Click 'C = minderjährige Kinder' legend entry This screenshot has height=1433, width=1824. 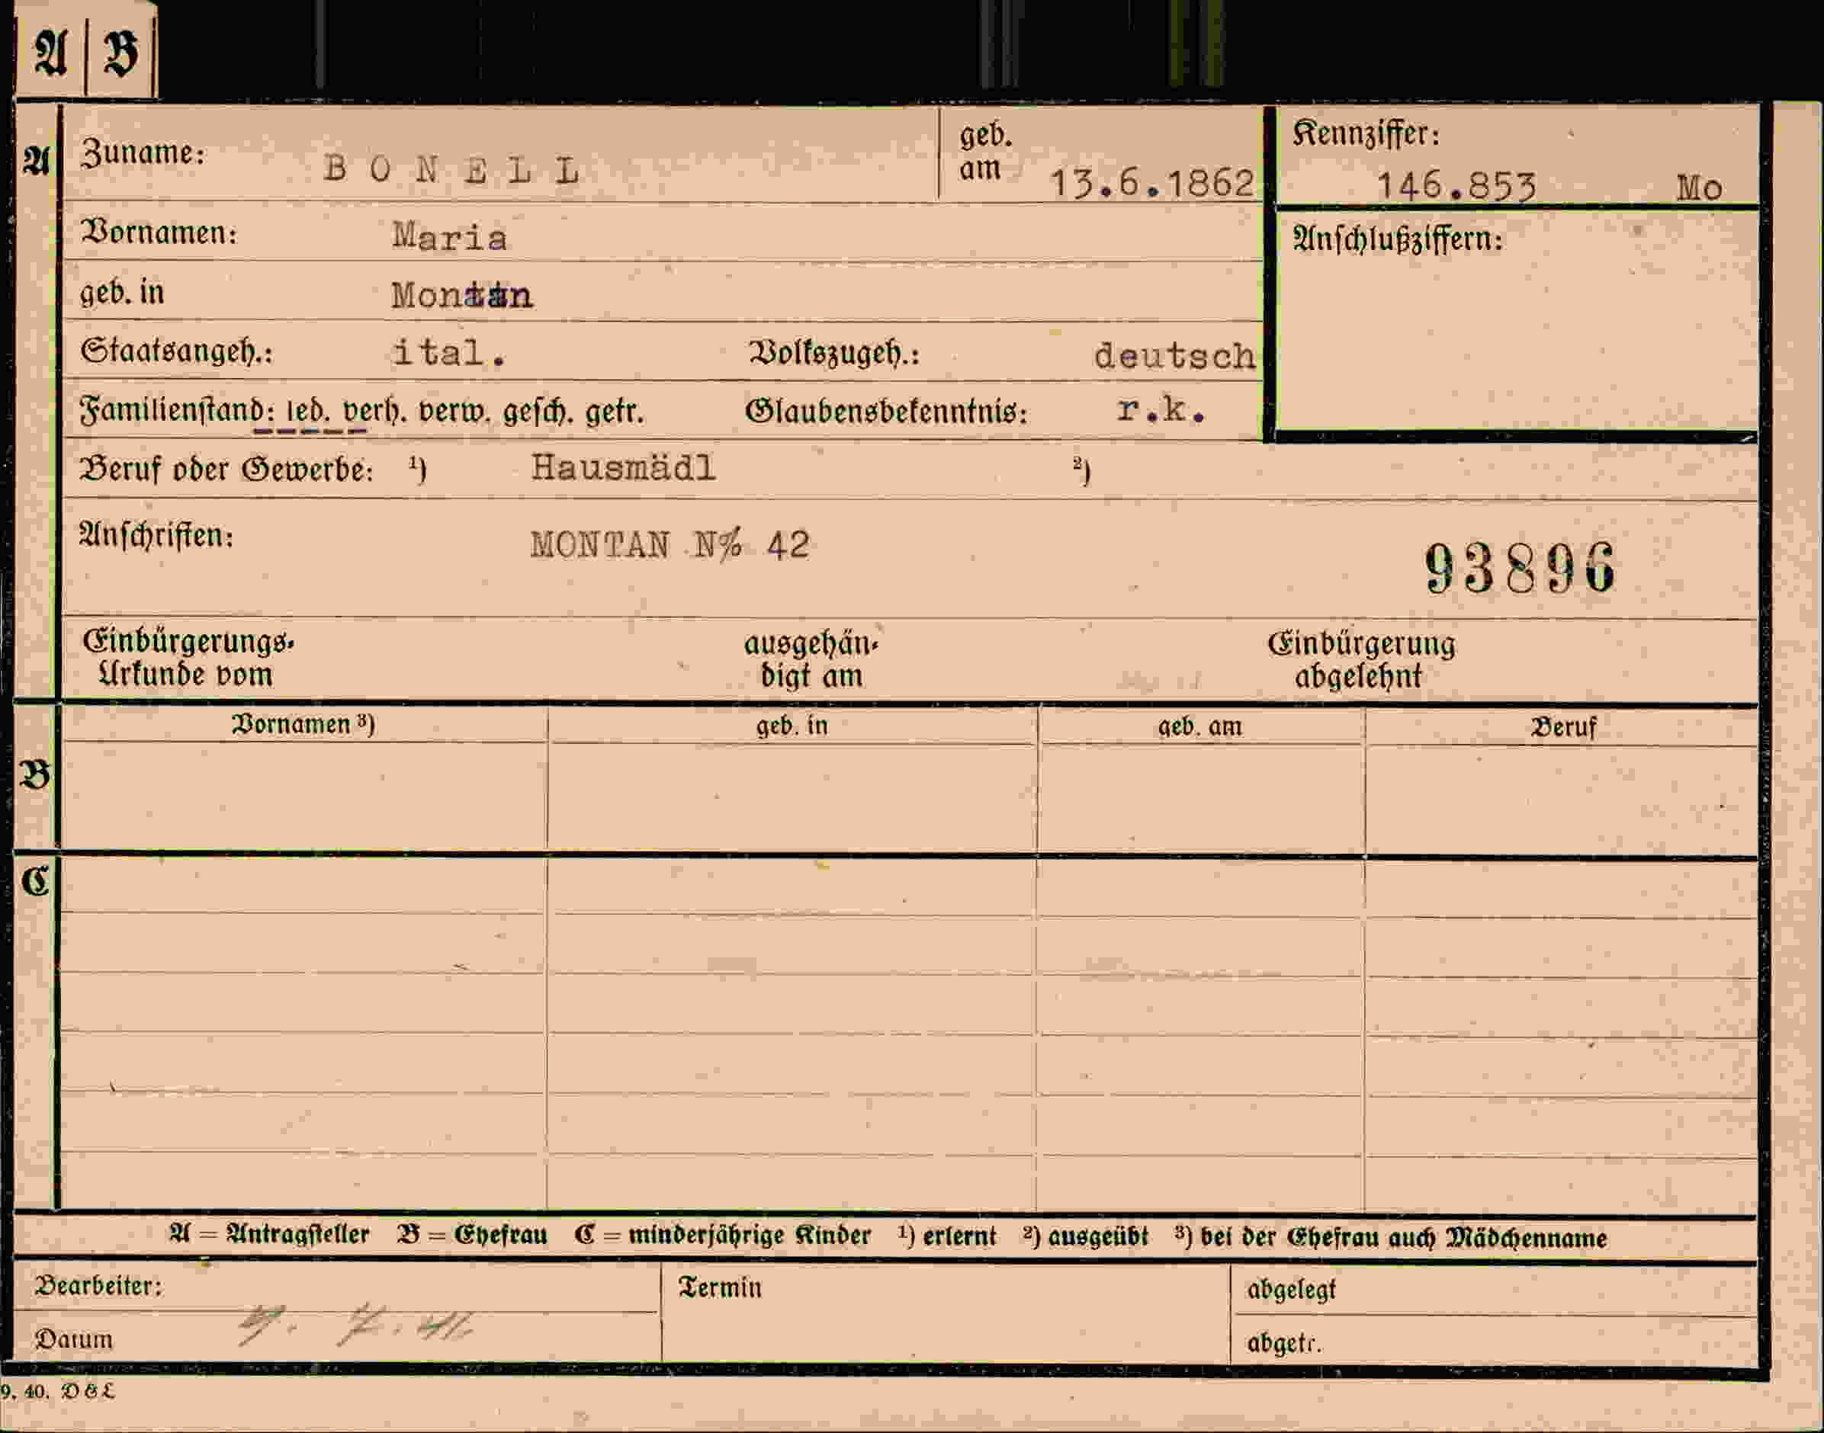point(723,1236)
